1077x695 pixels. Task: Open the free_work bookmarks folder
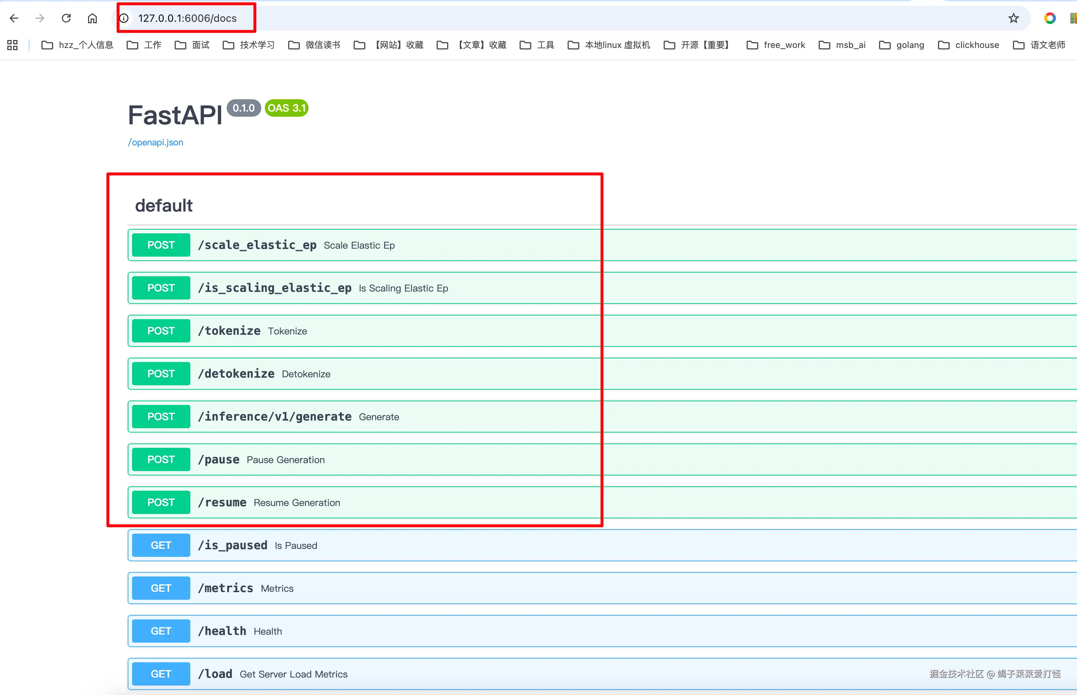coord(776,45)
